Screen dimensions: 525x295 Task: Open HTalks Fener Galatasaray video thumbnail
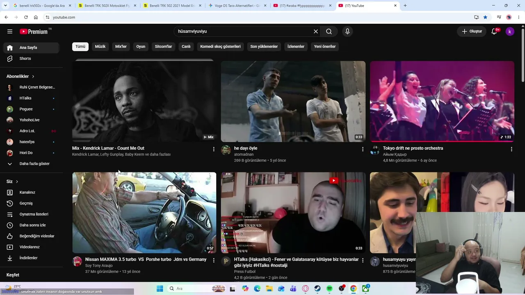[293, 213]
